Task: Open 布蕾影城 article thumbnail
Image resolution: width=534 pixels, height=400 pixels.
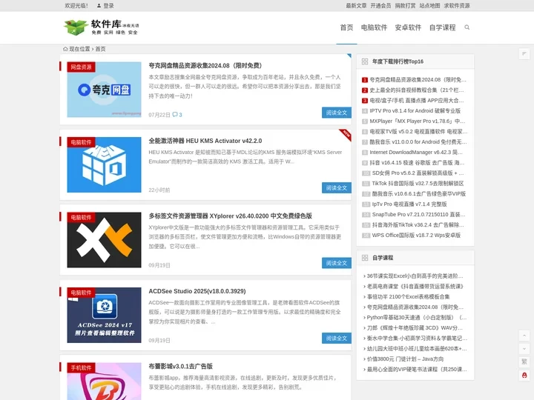Action: click(x=105, y=381)
